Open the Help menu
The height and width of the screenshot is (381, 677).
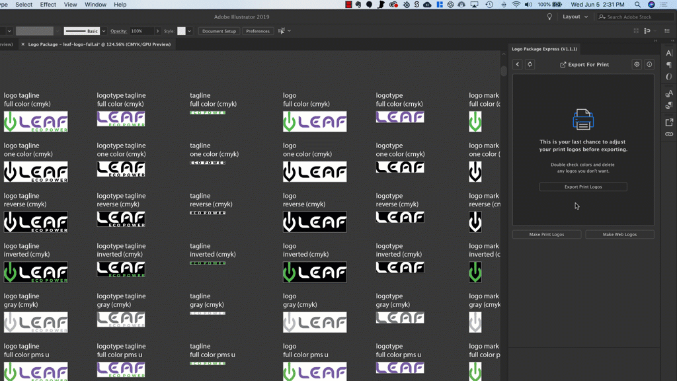[x=120, y=5]
